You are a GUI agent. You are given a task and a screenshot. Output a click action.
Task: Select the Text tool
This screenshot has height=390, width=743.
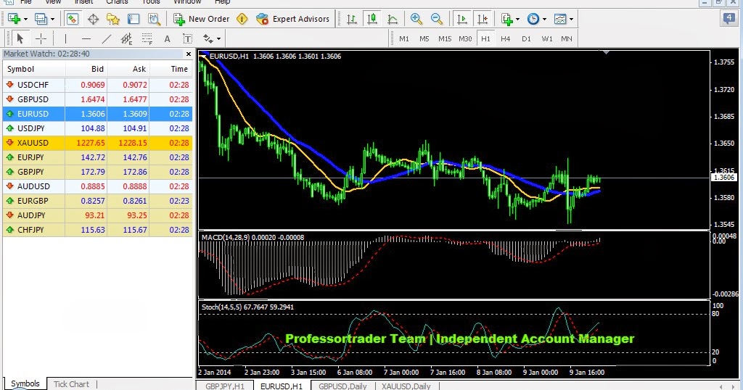coord(168,39)
